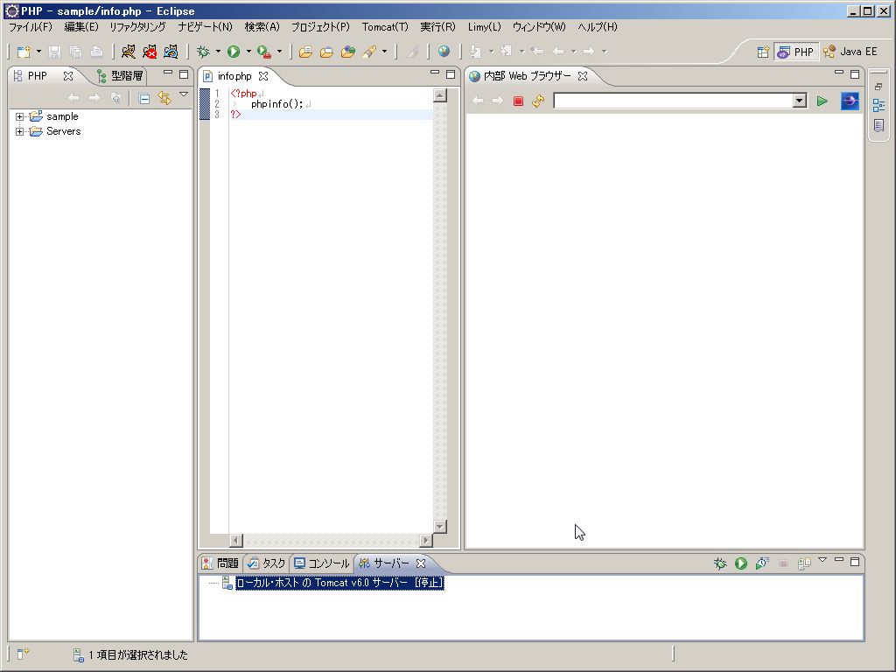
Task: Stop Tomcat using the red-X cat icon
Action: point(150,52)
